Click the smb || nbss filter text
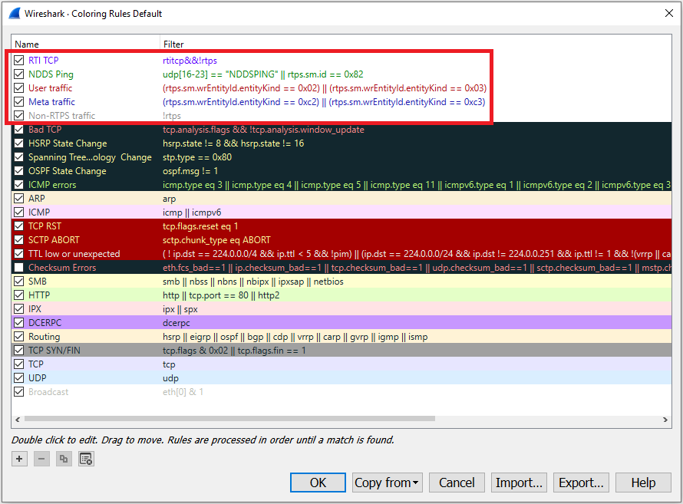The image size is (683, 504). click(253, 282)
